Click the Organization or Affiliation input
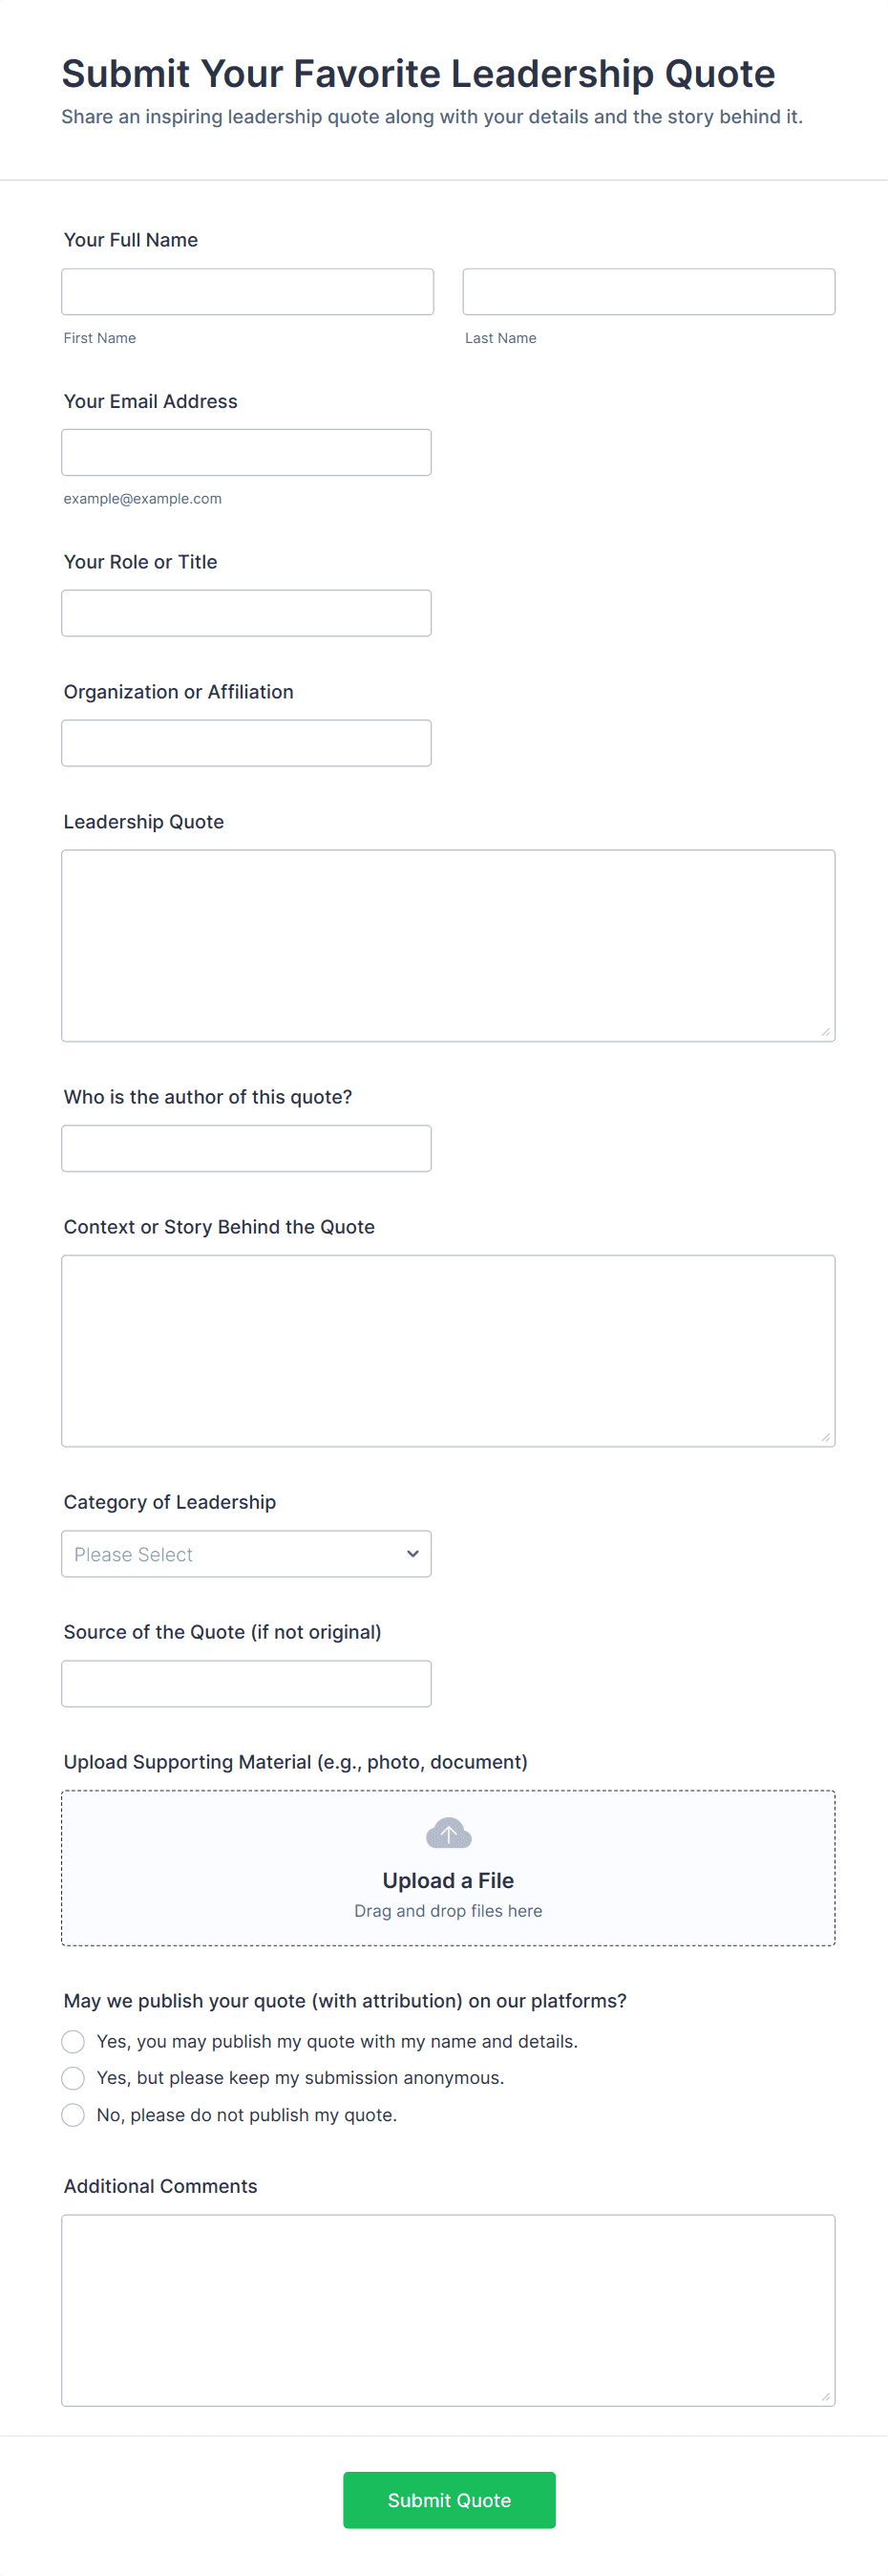This screenshot has width=888, height=2576. [245, 743]
